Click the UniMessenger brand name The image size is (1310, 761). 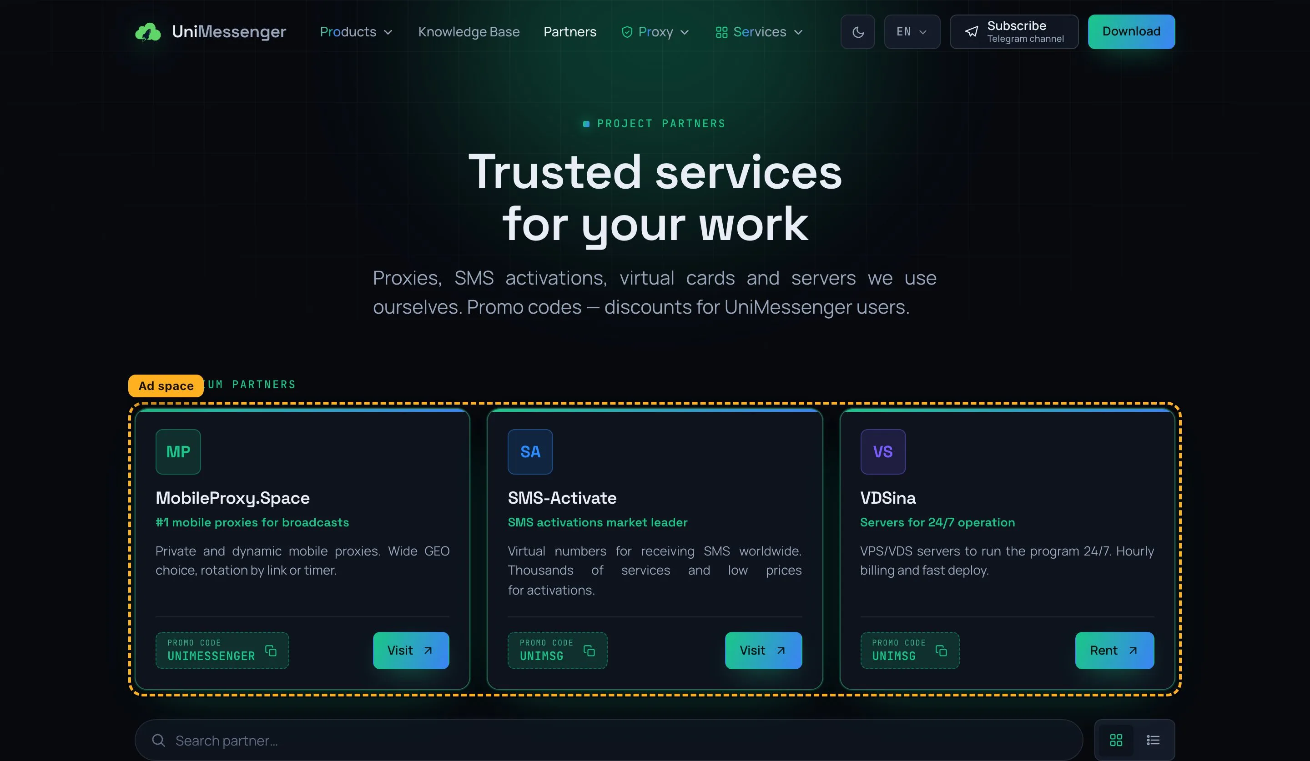(x=229, y=32)
